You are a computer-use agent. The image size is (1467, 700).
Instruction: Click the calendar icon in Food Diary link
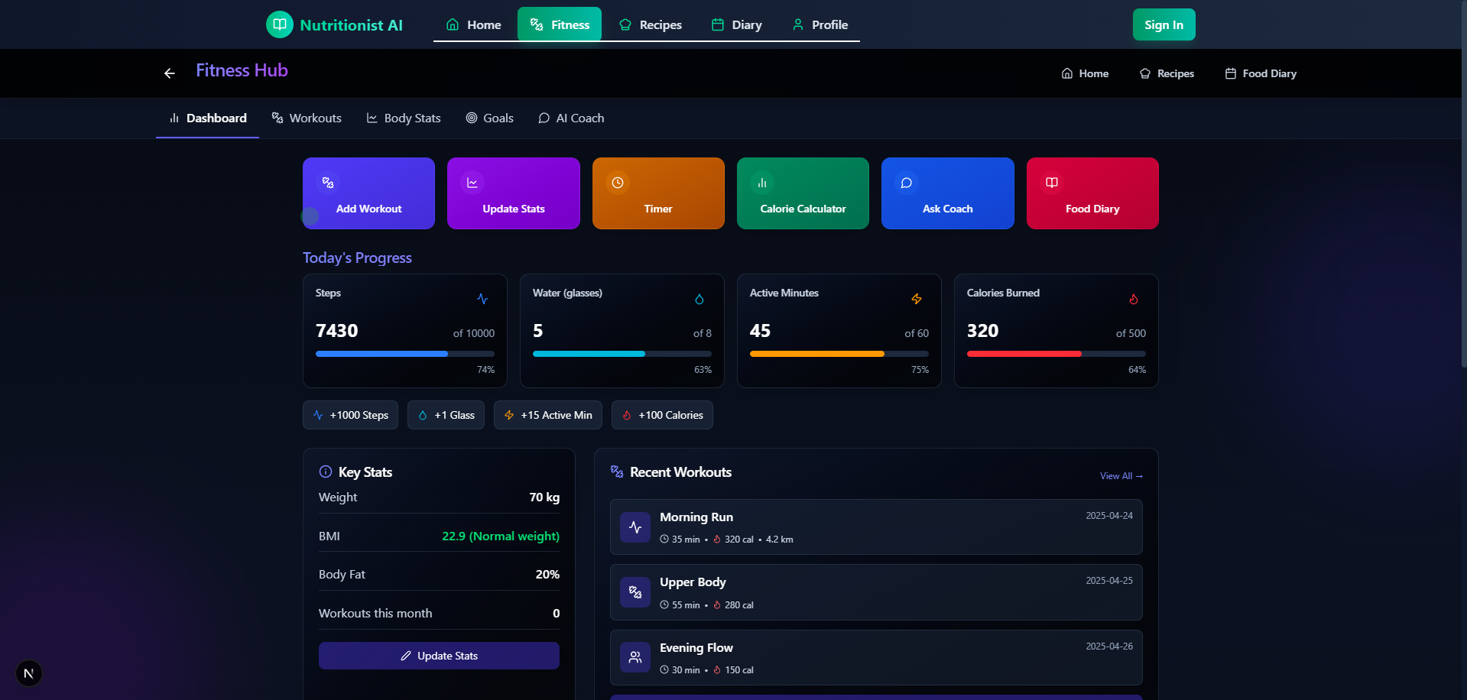pos(1231,73)
